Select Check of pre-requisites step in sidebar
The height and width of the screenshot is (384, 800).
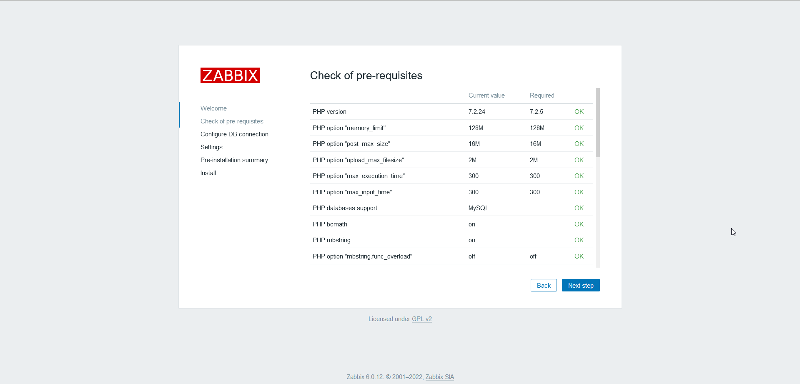[x=232, y=121]
